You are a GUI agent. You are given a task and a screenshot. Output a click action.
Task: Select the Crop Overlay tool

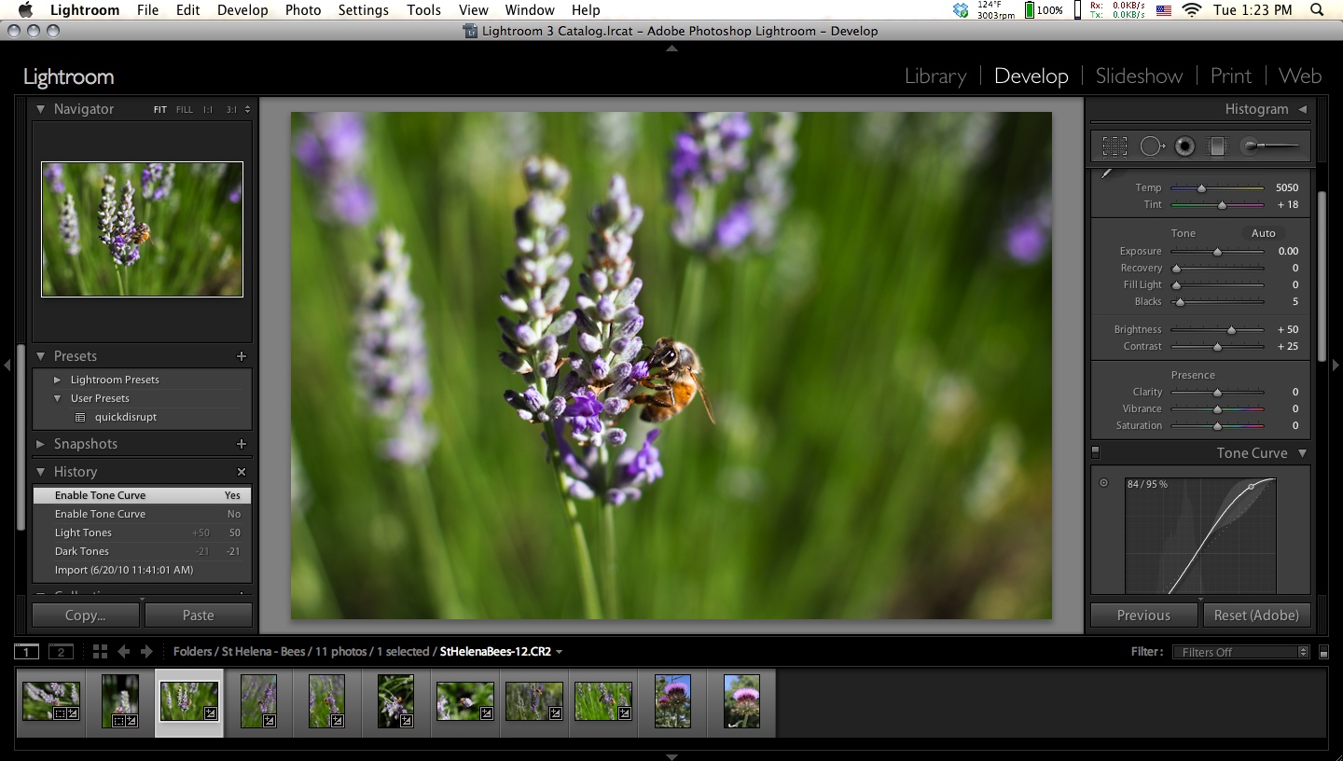click(x=1115, y=146)
